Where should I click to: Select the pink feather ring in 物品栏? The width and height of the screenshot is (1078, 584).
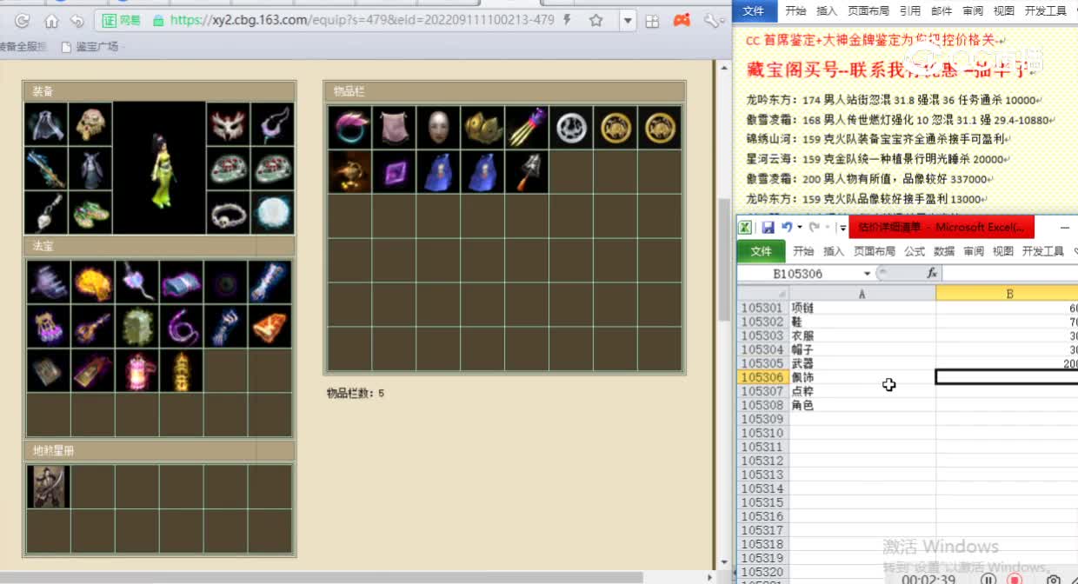[x=350, y=128]
